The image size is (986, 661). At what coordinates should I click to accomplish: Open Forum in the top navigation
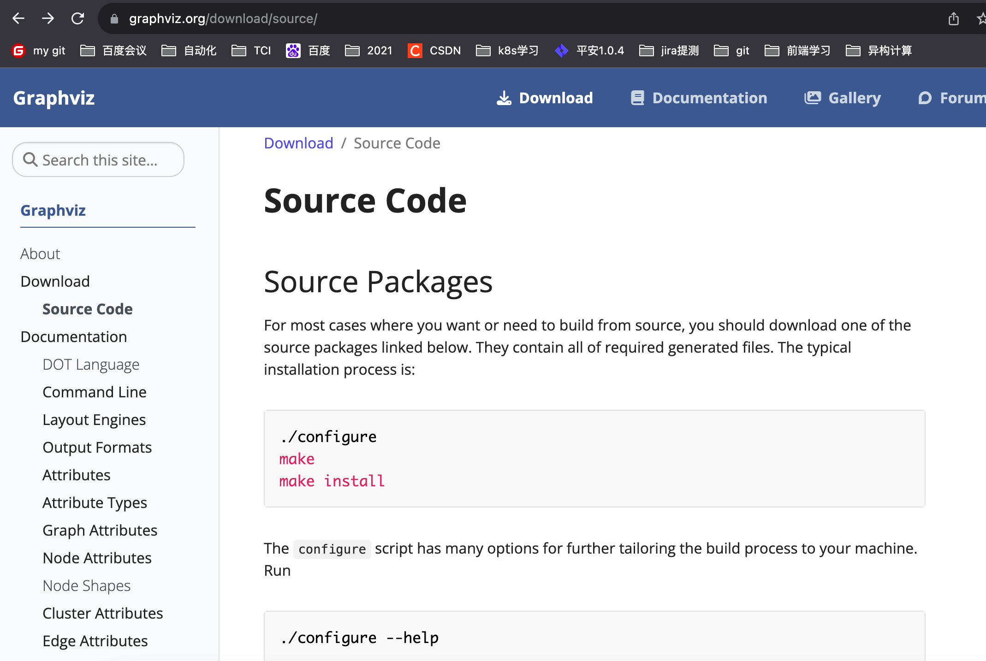tap(952, 98)
